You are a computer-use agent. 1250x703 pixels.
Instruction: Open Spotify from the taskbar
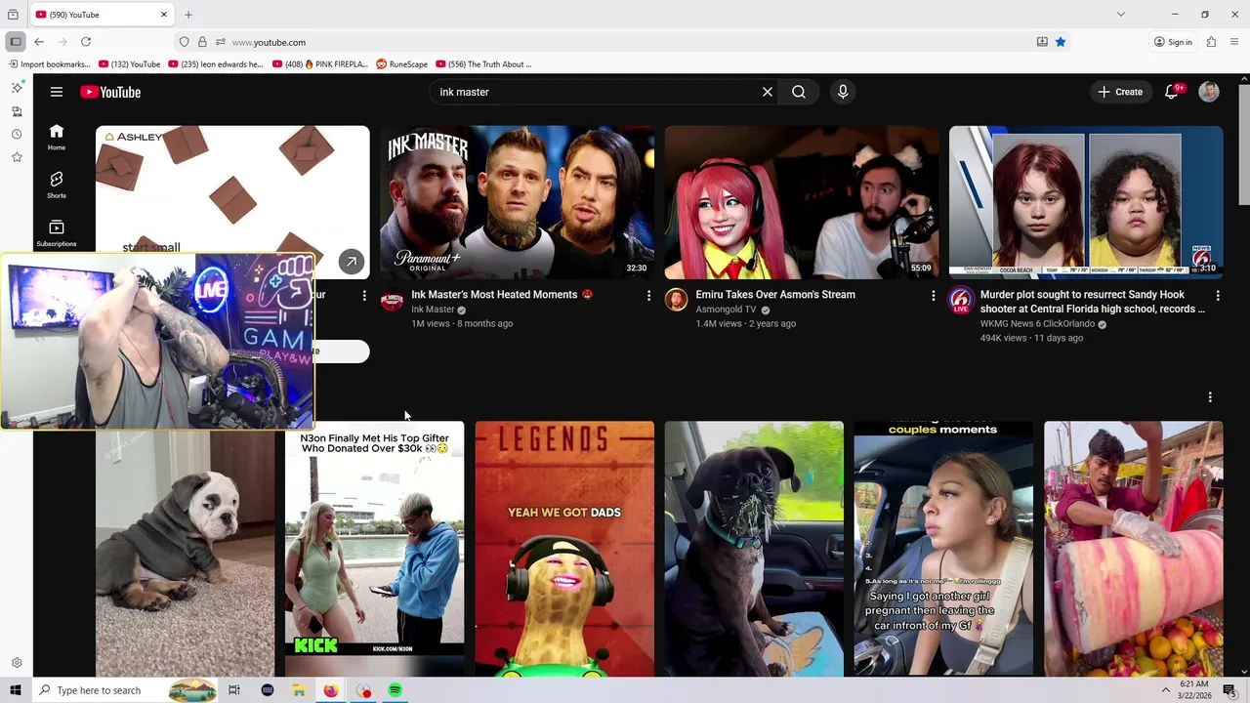pyautogui.click(x=396, y=690)
